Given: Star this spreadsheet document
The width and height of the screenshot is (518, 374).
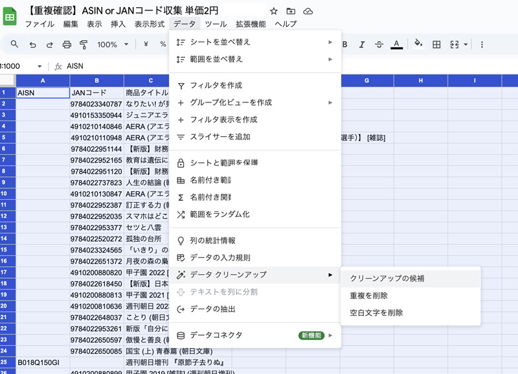Looking at the screenshot, I should point(274,11).
